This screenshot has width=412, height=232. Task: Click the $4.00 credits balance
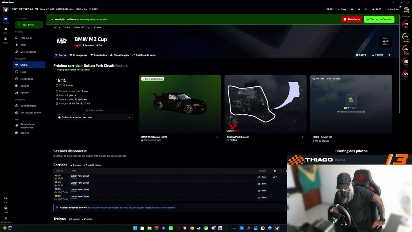click(x=377, y=9)
